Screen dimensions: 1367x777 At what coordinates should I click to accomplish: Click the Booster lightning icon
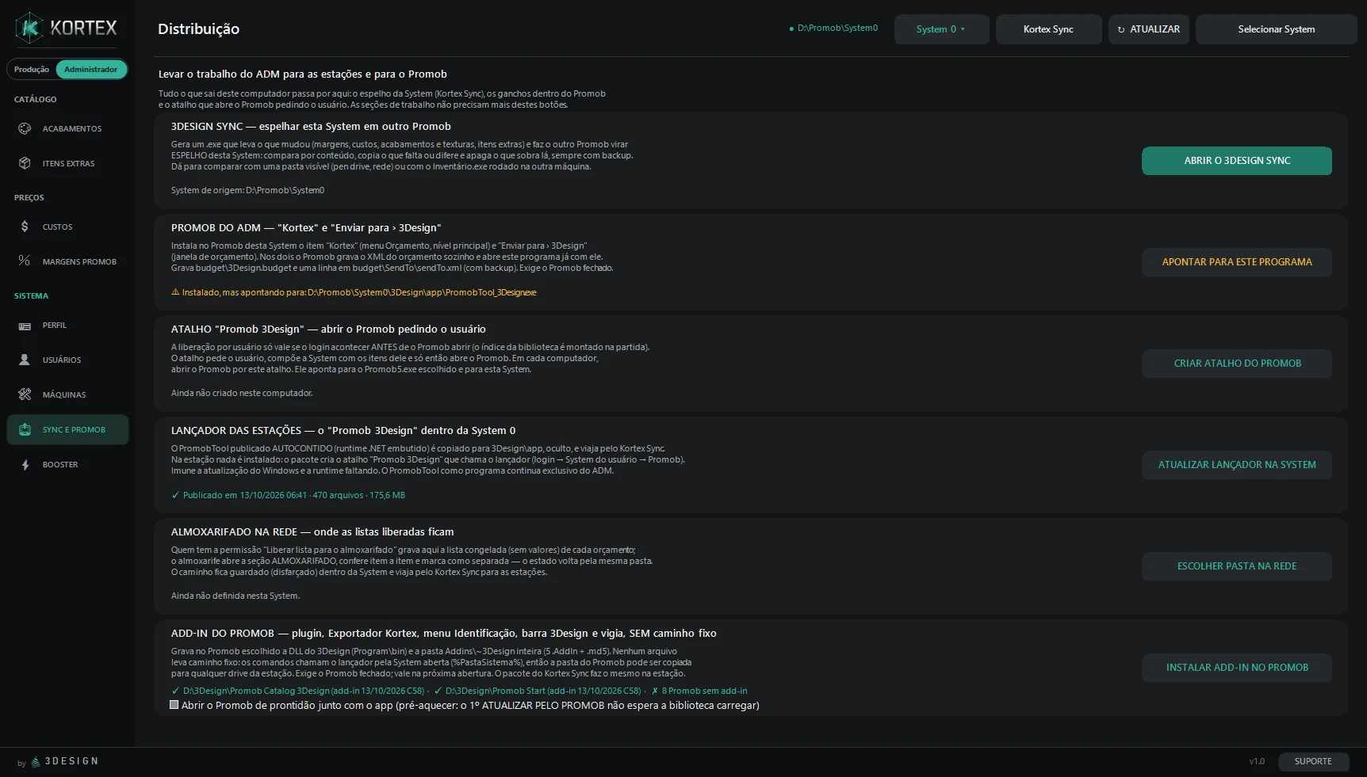click(x=25, y=465)
